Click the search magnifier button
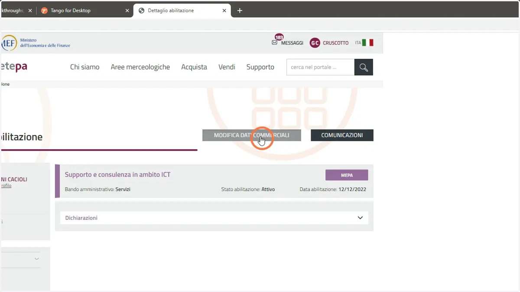The width and height of the screenshot is (520, 292). coord(364,67)
